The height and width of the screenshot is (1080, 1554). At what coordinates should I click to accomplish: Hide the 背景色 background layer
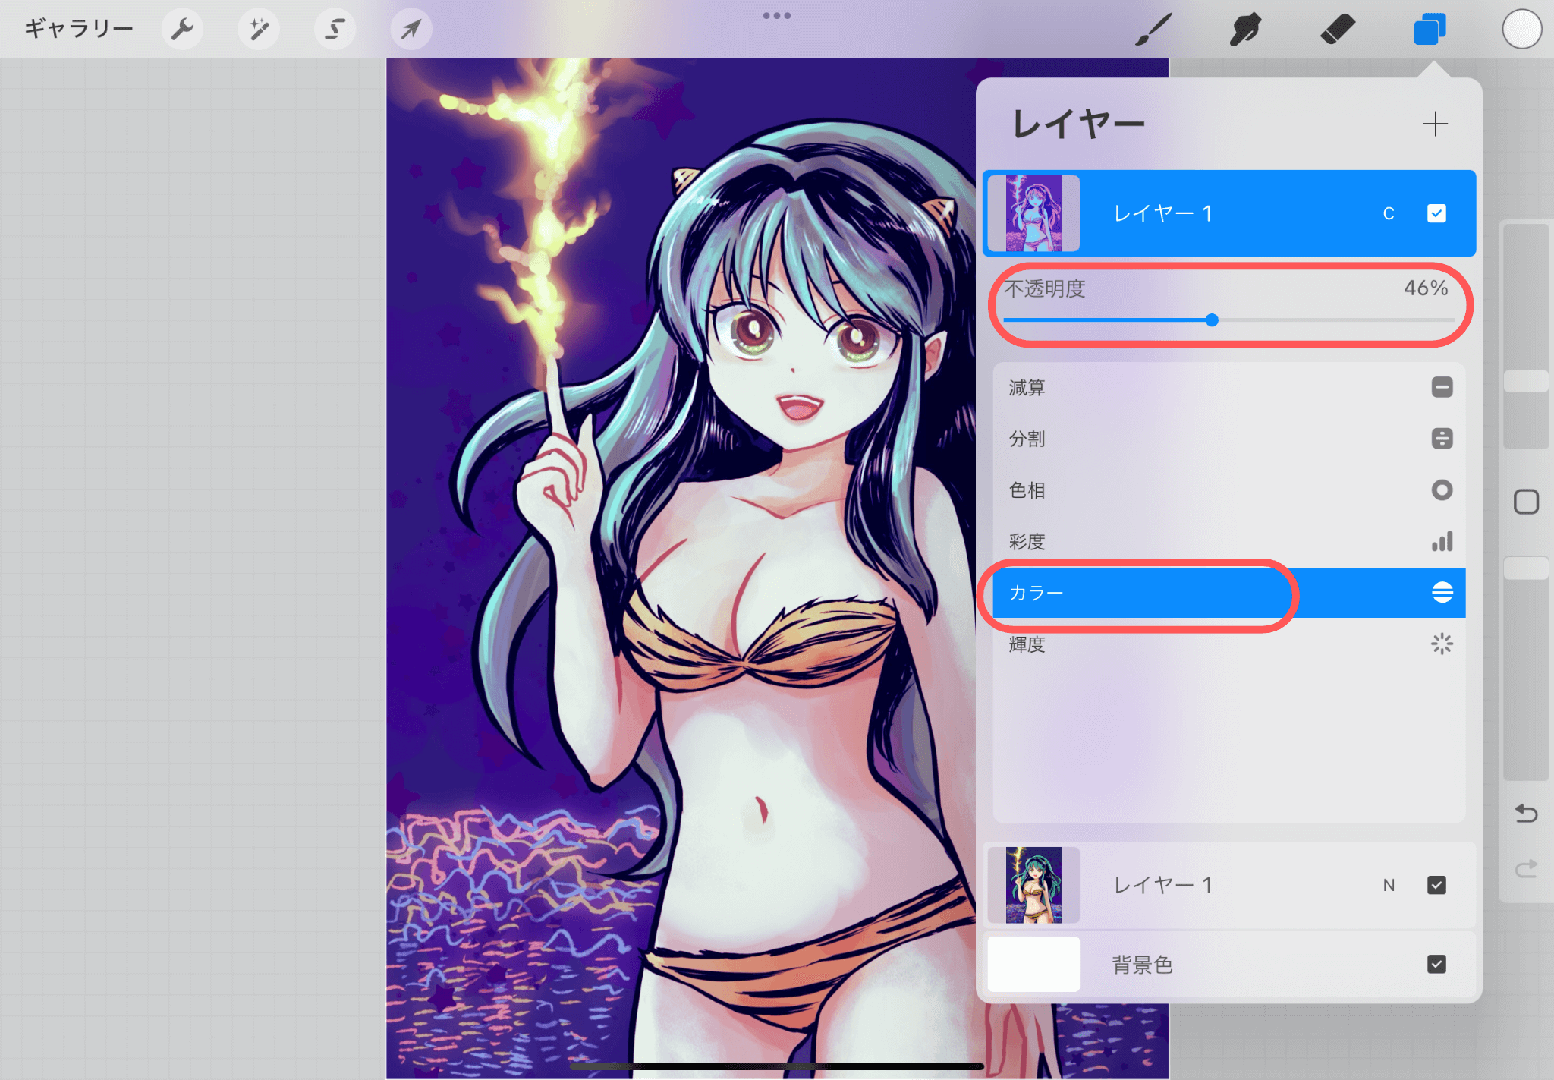click(x=1436, y=965)
